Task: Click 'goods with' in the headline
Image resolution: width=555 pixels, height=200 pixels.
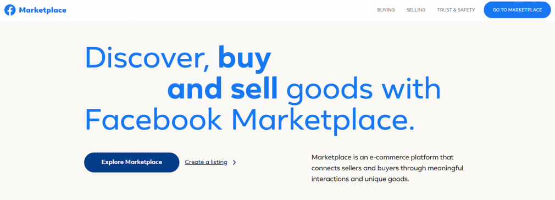Action: pos(364,89)
